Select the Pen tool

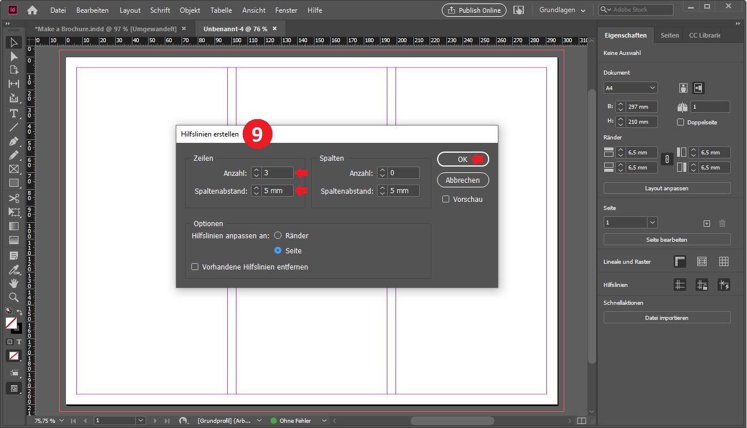point(14,141)
